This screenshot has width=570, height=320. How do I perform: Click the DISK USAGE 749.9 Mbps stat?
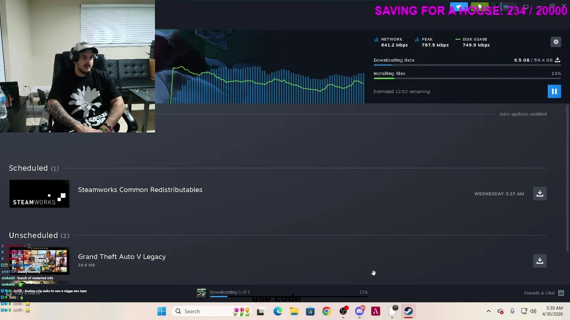point(472,42)
